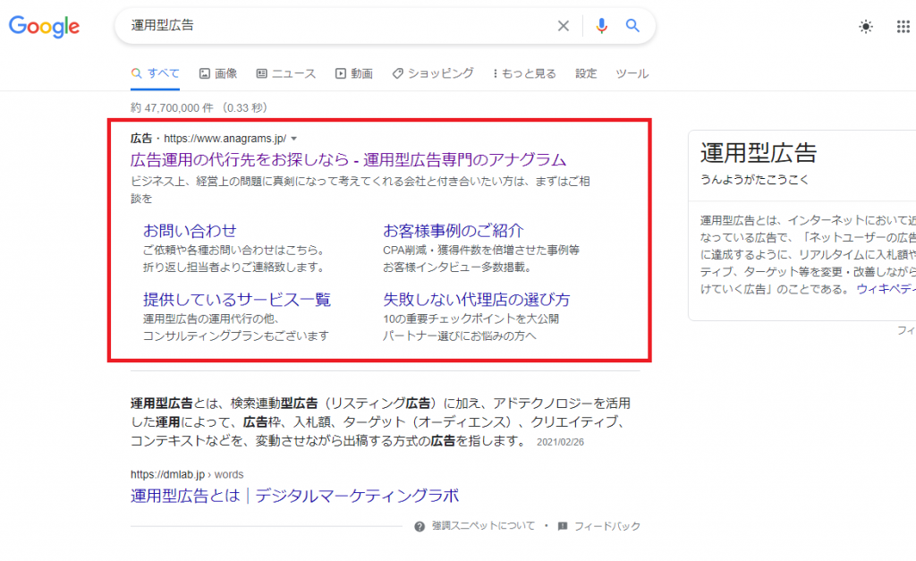Open the お問い合わせ sitelink
The height and width of the screenshot is (561, 916).
[x=190, y=231]
